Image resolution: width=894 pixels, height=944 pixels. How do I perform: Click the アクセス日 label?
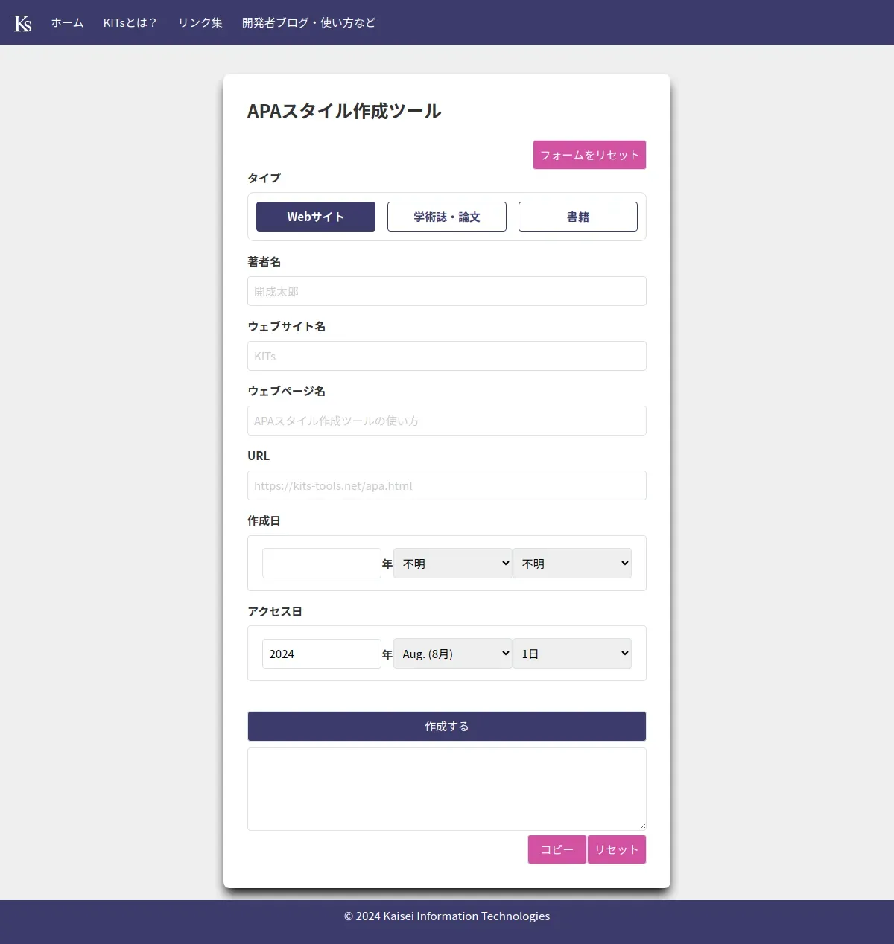[x=275, y=611]
